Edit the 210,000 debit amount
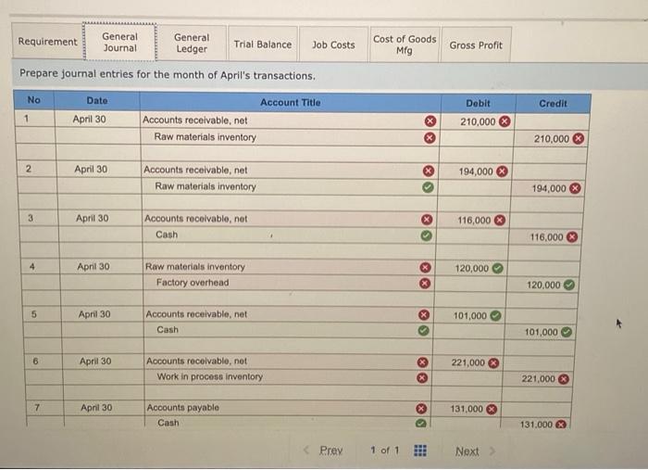The image size is (648, 470). click(x=478, y=121)
